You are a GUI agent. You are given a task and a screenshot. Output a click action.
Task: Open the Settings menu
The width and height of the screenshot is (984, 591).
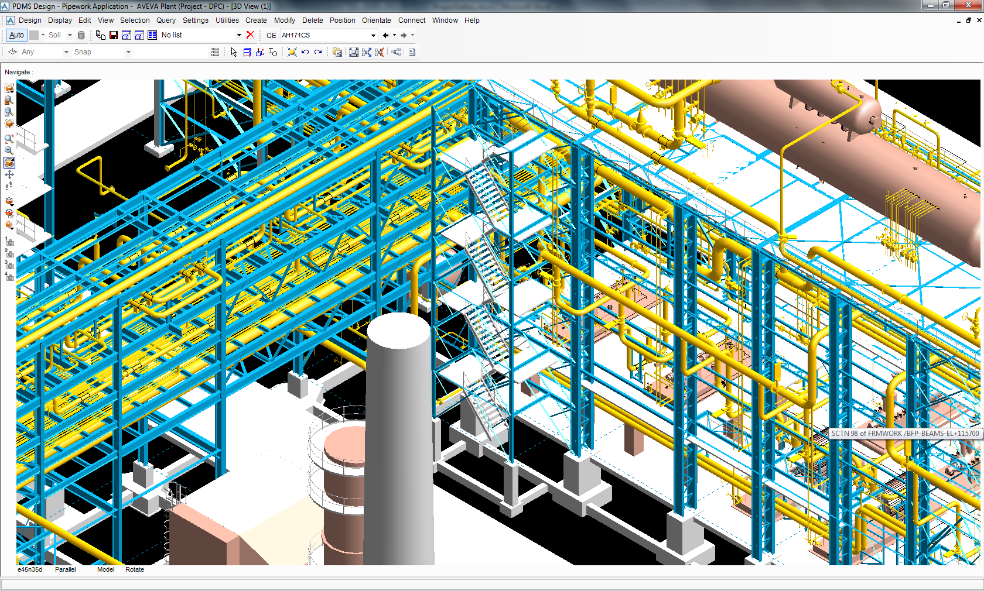pos(196,20)
